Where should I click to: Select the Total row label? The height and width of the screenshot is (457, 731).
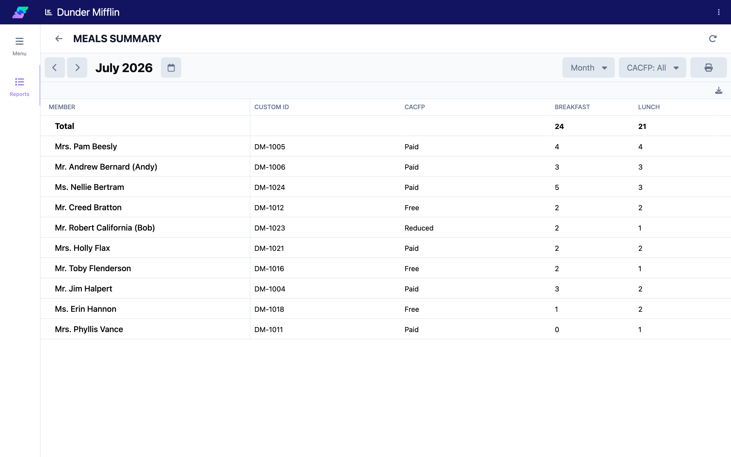click(x=64, y=126)
